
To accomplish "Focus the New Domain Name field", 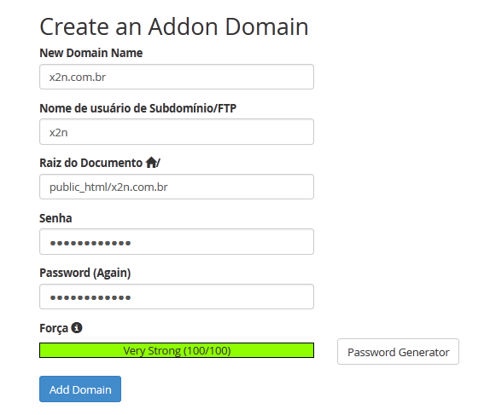I will tap(177, 77).
